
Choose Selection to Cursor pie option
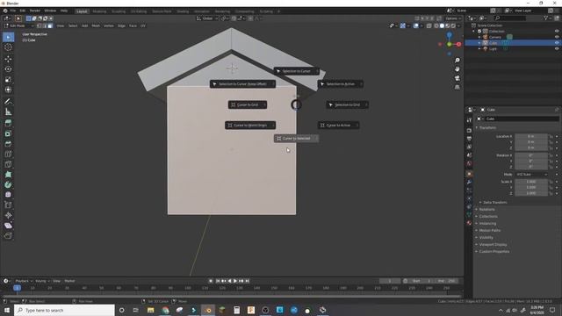tap(296, 71)
